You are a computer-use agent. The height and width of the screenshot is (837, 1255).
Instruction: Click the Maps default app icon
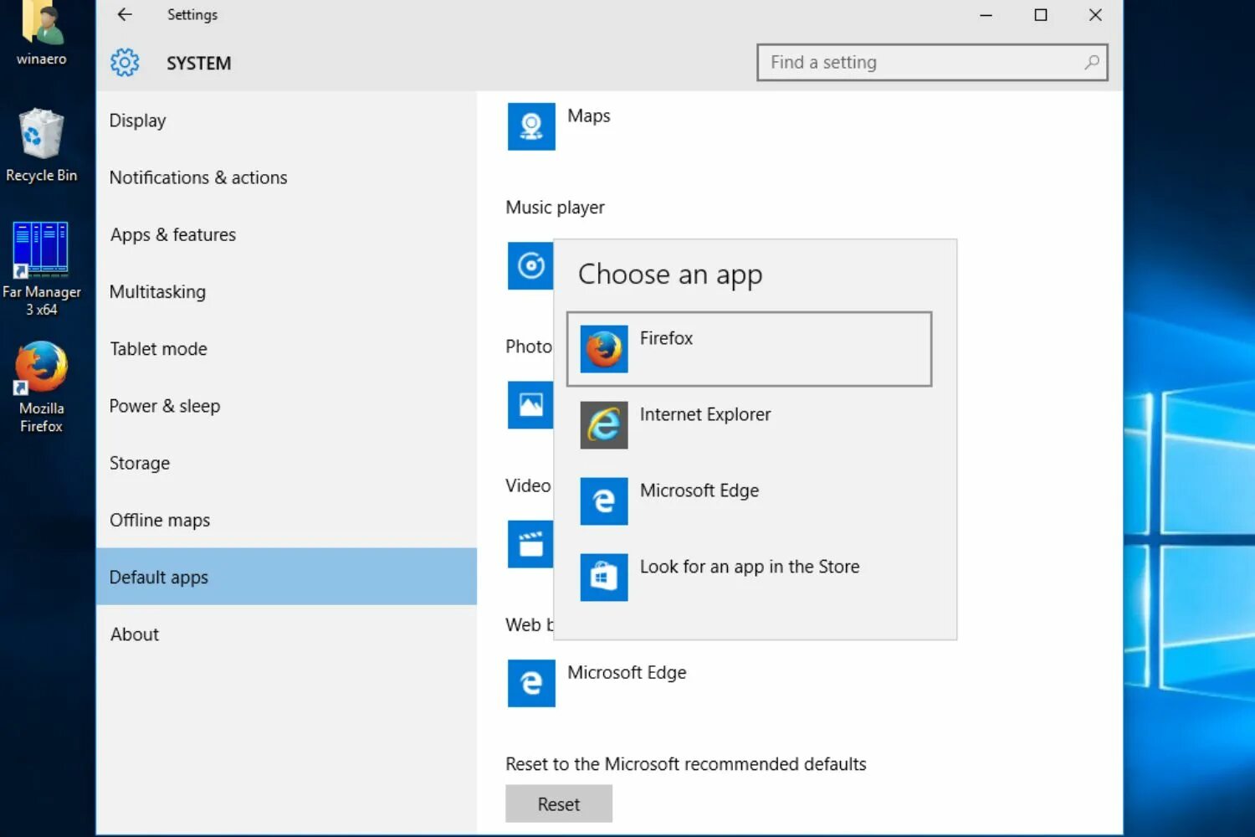(531, 126)
